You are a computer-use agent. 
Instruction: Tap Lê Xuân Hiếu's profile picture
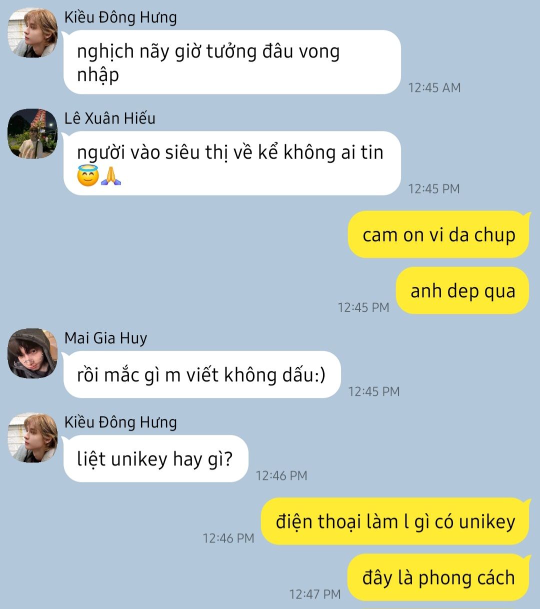[x=32, y=134]
